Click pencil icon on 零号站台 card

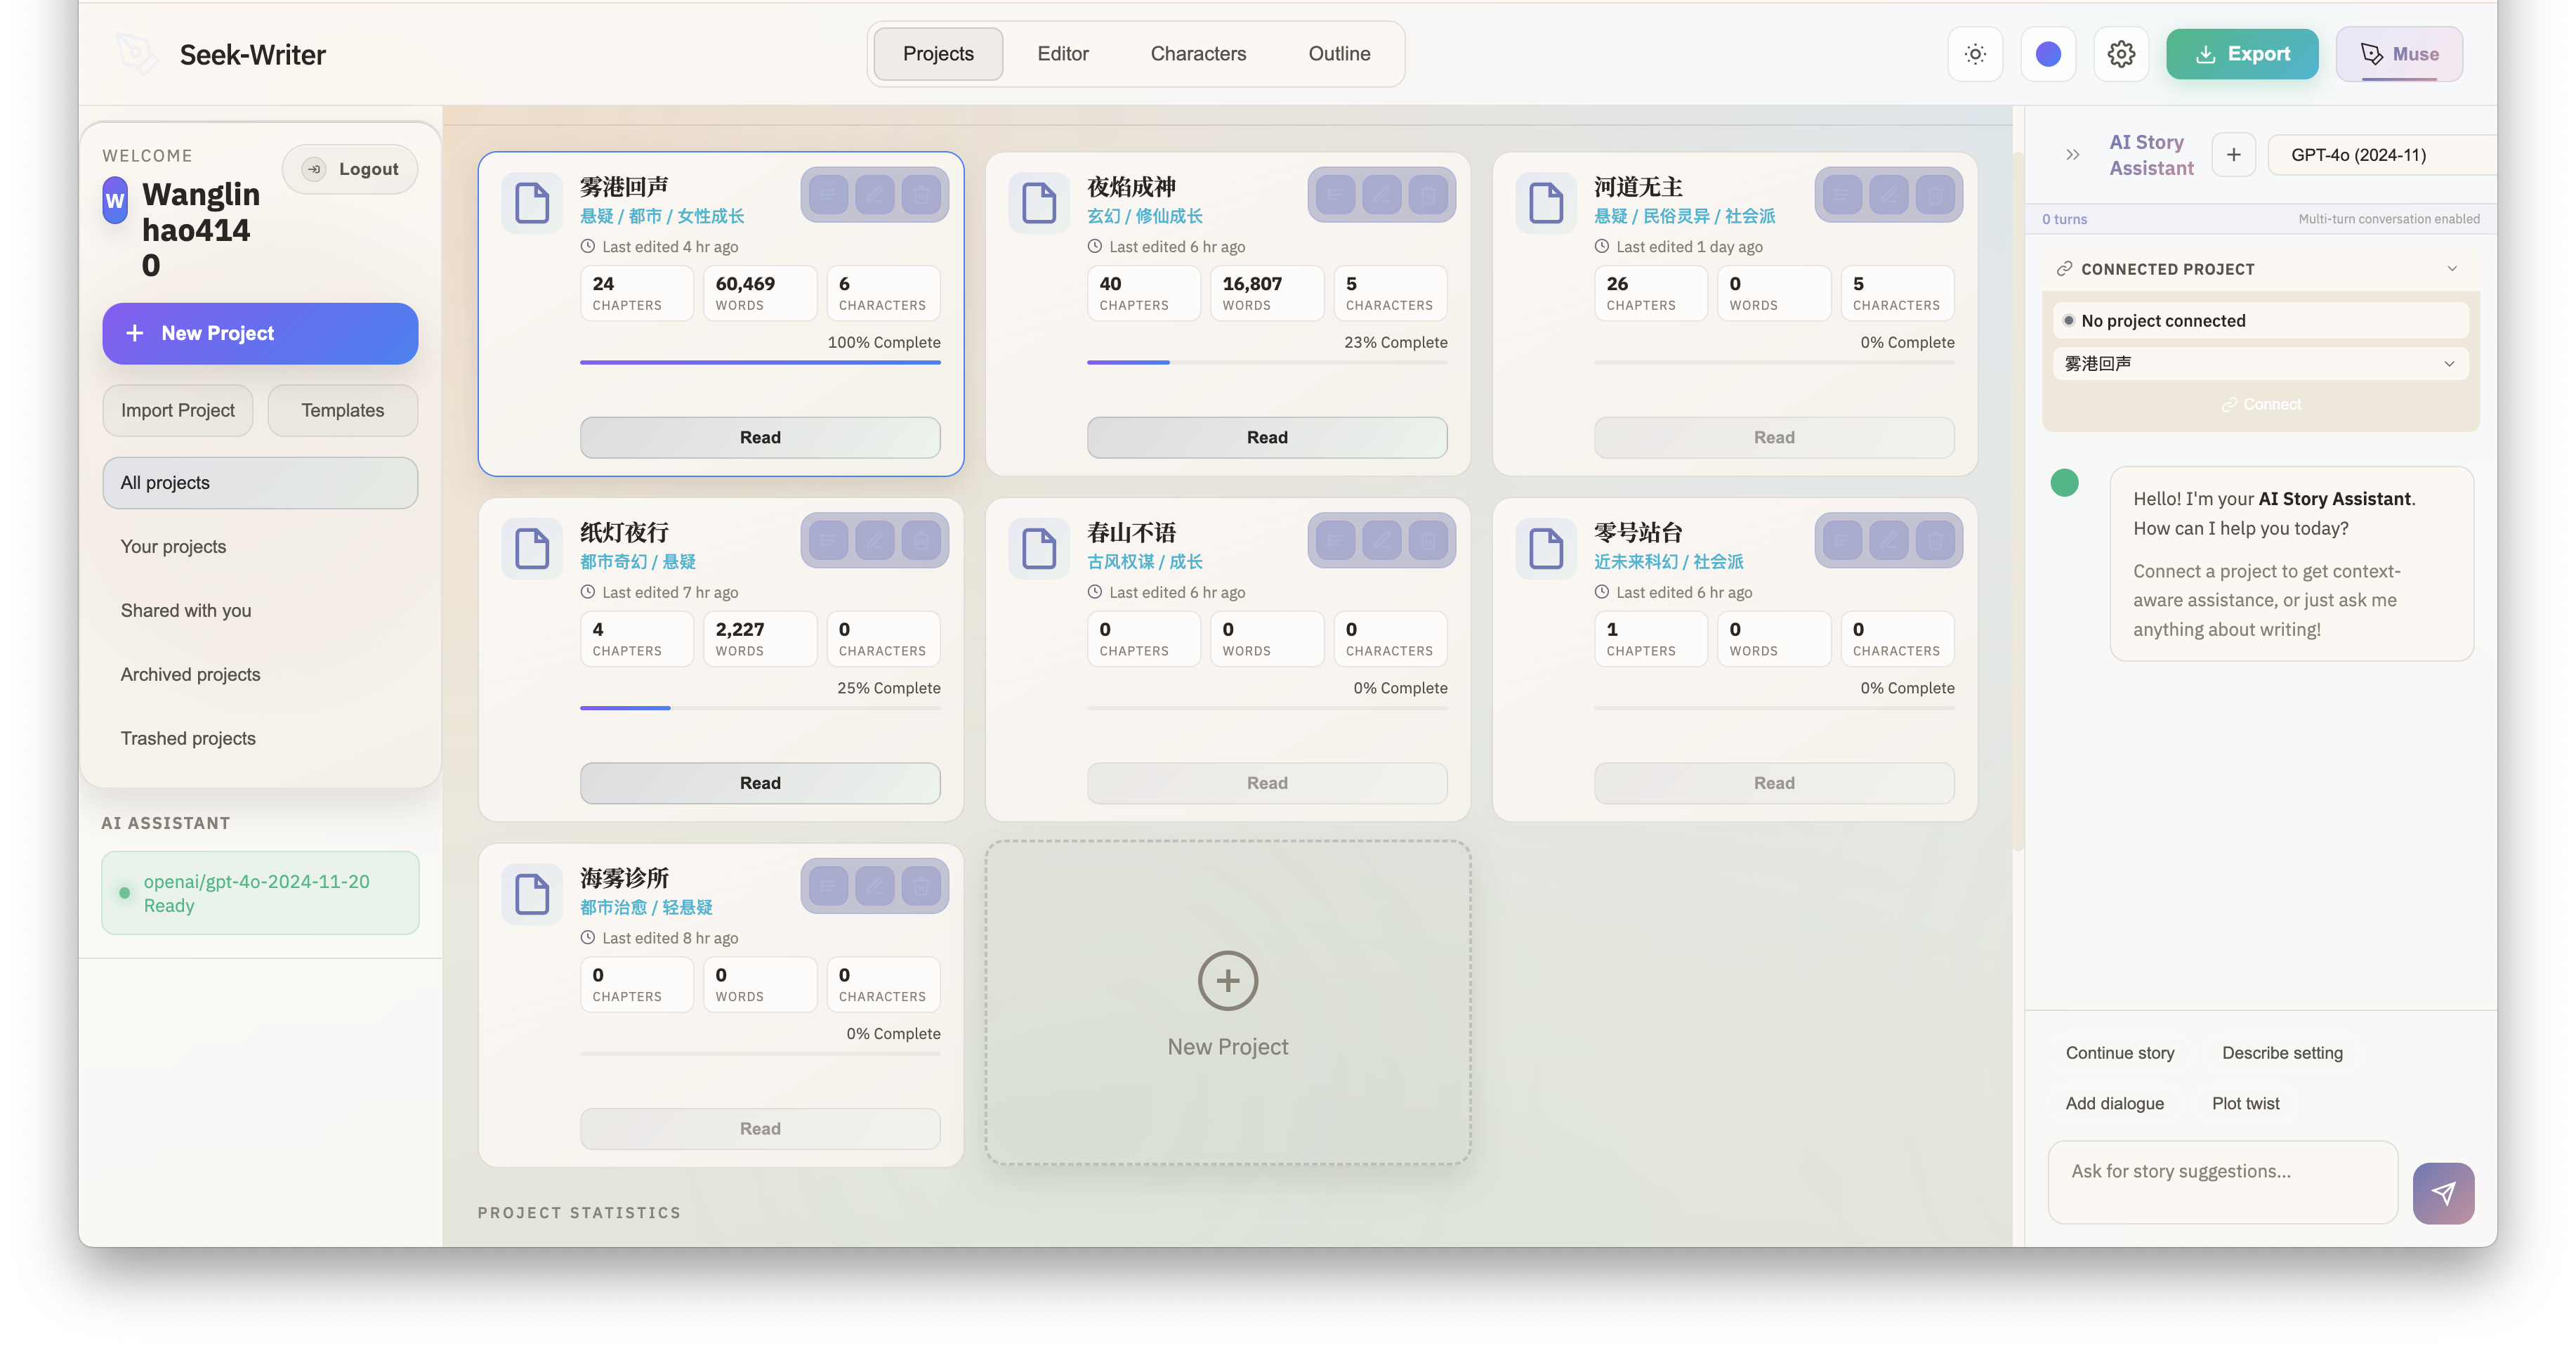pyautogui.click(x=1889, y=541)
